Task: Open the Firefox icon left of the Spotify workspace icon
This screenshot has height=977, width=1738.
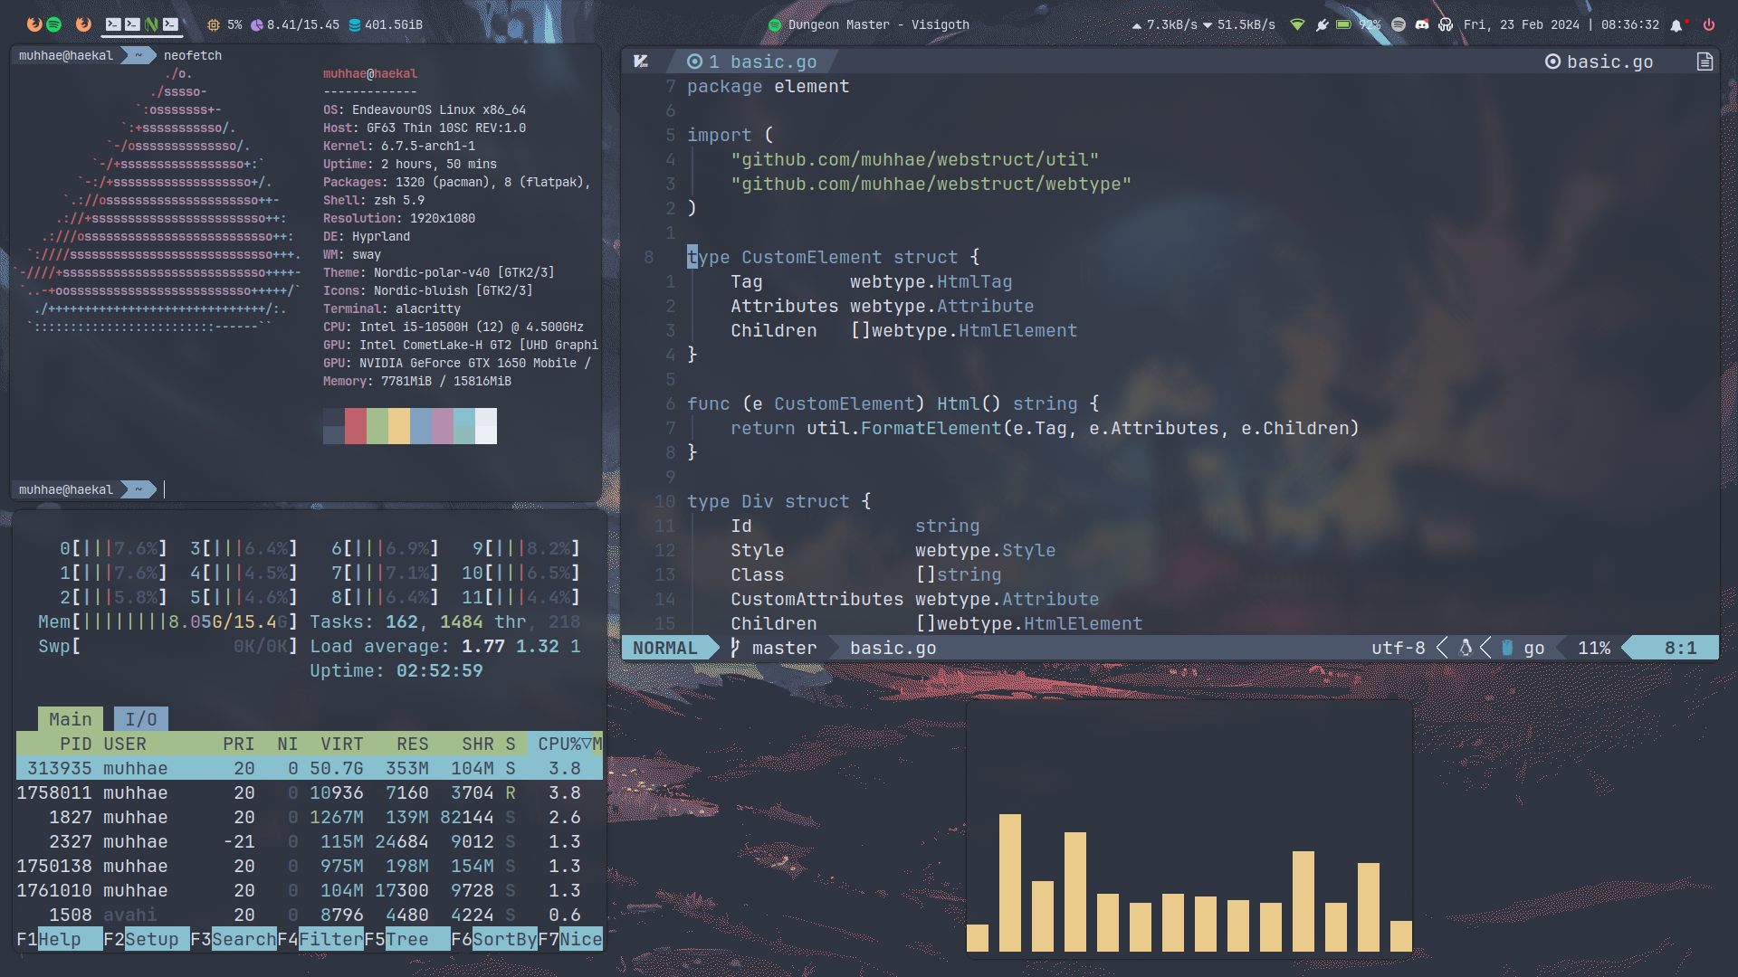Action: tap(34, 24)
